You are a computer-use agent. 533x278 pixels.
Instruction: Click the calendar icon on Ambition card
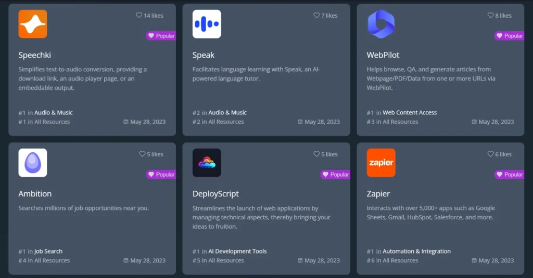pos(126,260)
